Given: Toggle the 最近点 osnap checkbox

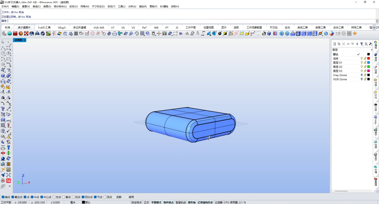Looking at the screenshot, I should click(13, 197).
